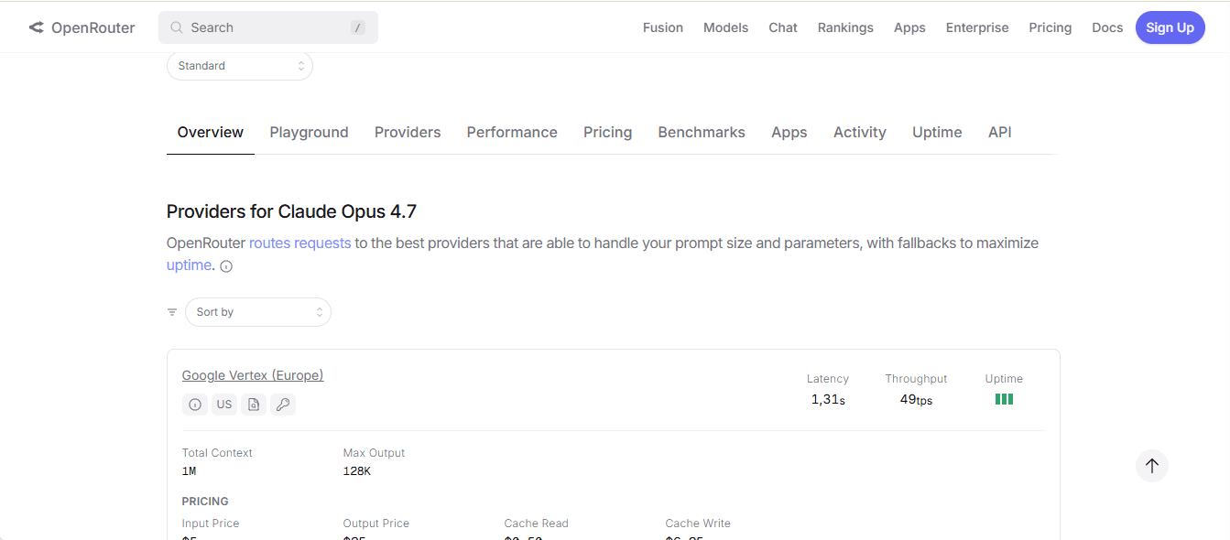This screenshot has height=540, width=1230.
Task: Focus the Search input field
Action: tap(268, 27)
